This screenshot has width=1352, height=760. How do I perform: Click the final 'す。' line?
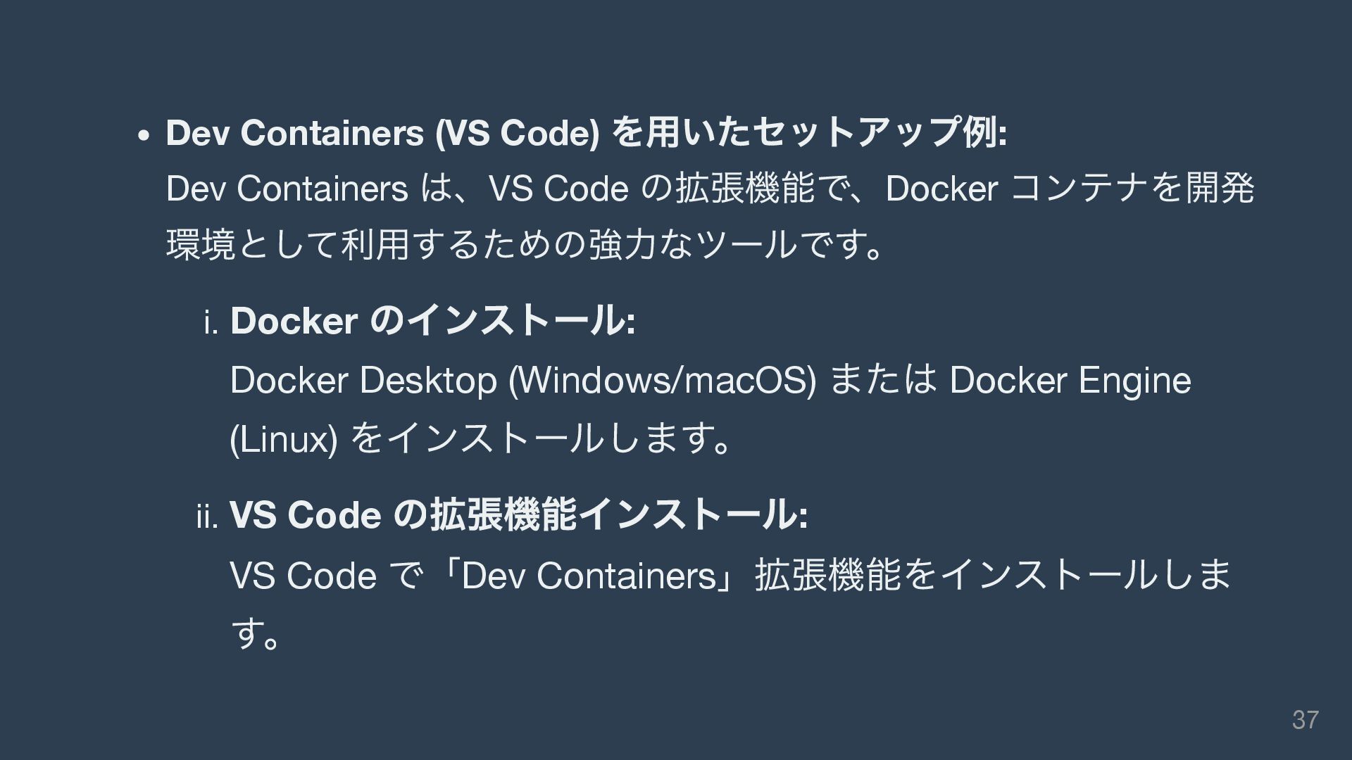click(256, 634)
